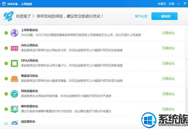Click the 360 shield logo in title bar
Screen dimensions: 188x129
[x=4, y=4]
